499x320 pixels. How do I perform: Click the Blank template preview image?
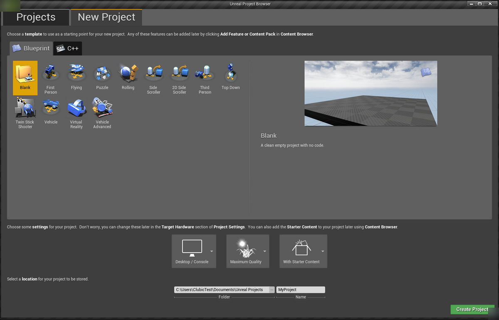click(371, 93)
